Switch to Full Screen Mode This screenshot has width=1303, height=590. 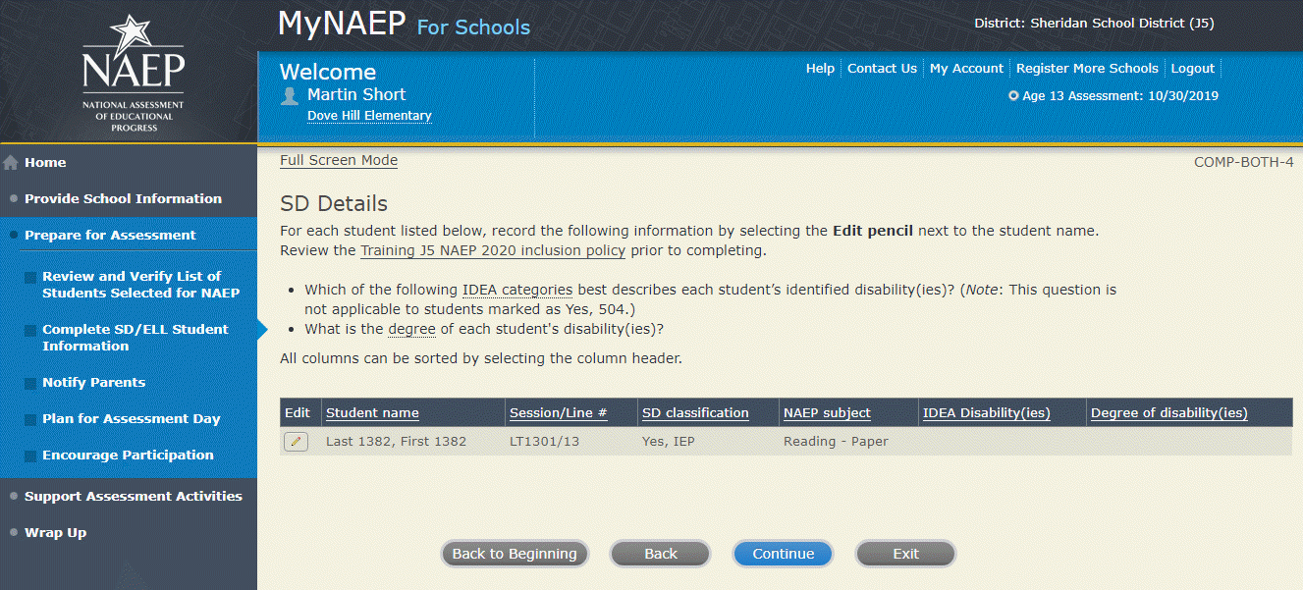point(339,160)
